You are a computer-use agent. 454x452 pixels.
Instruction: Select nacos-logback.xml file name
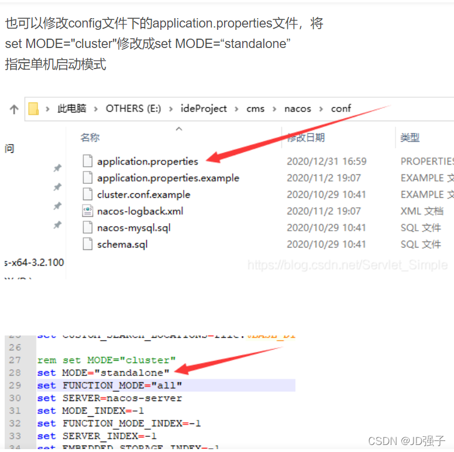coord(140,211)
